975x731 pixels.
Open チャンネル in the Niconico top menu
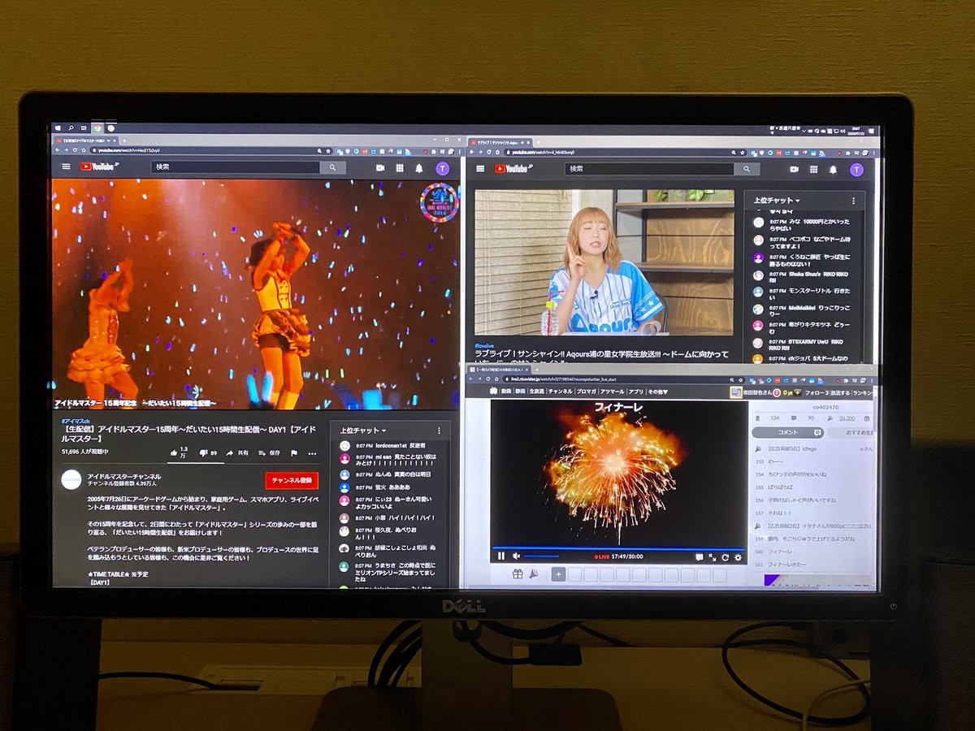tap(561, 391)
